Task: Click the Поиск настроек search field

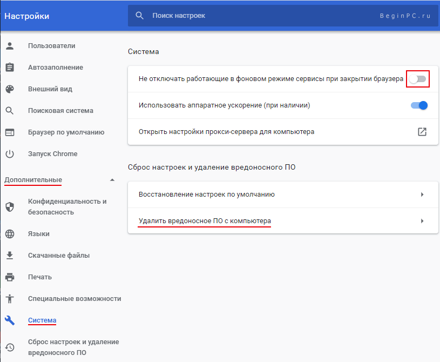Action: point(259,16)
